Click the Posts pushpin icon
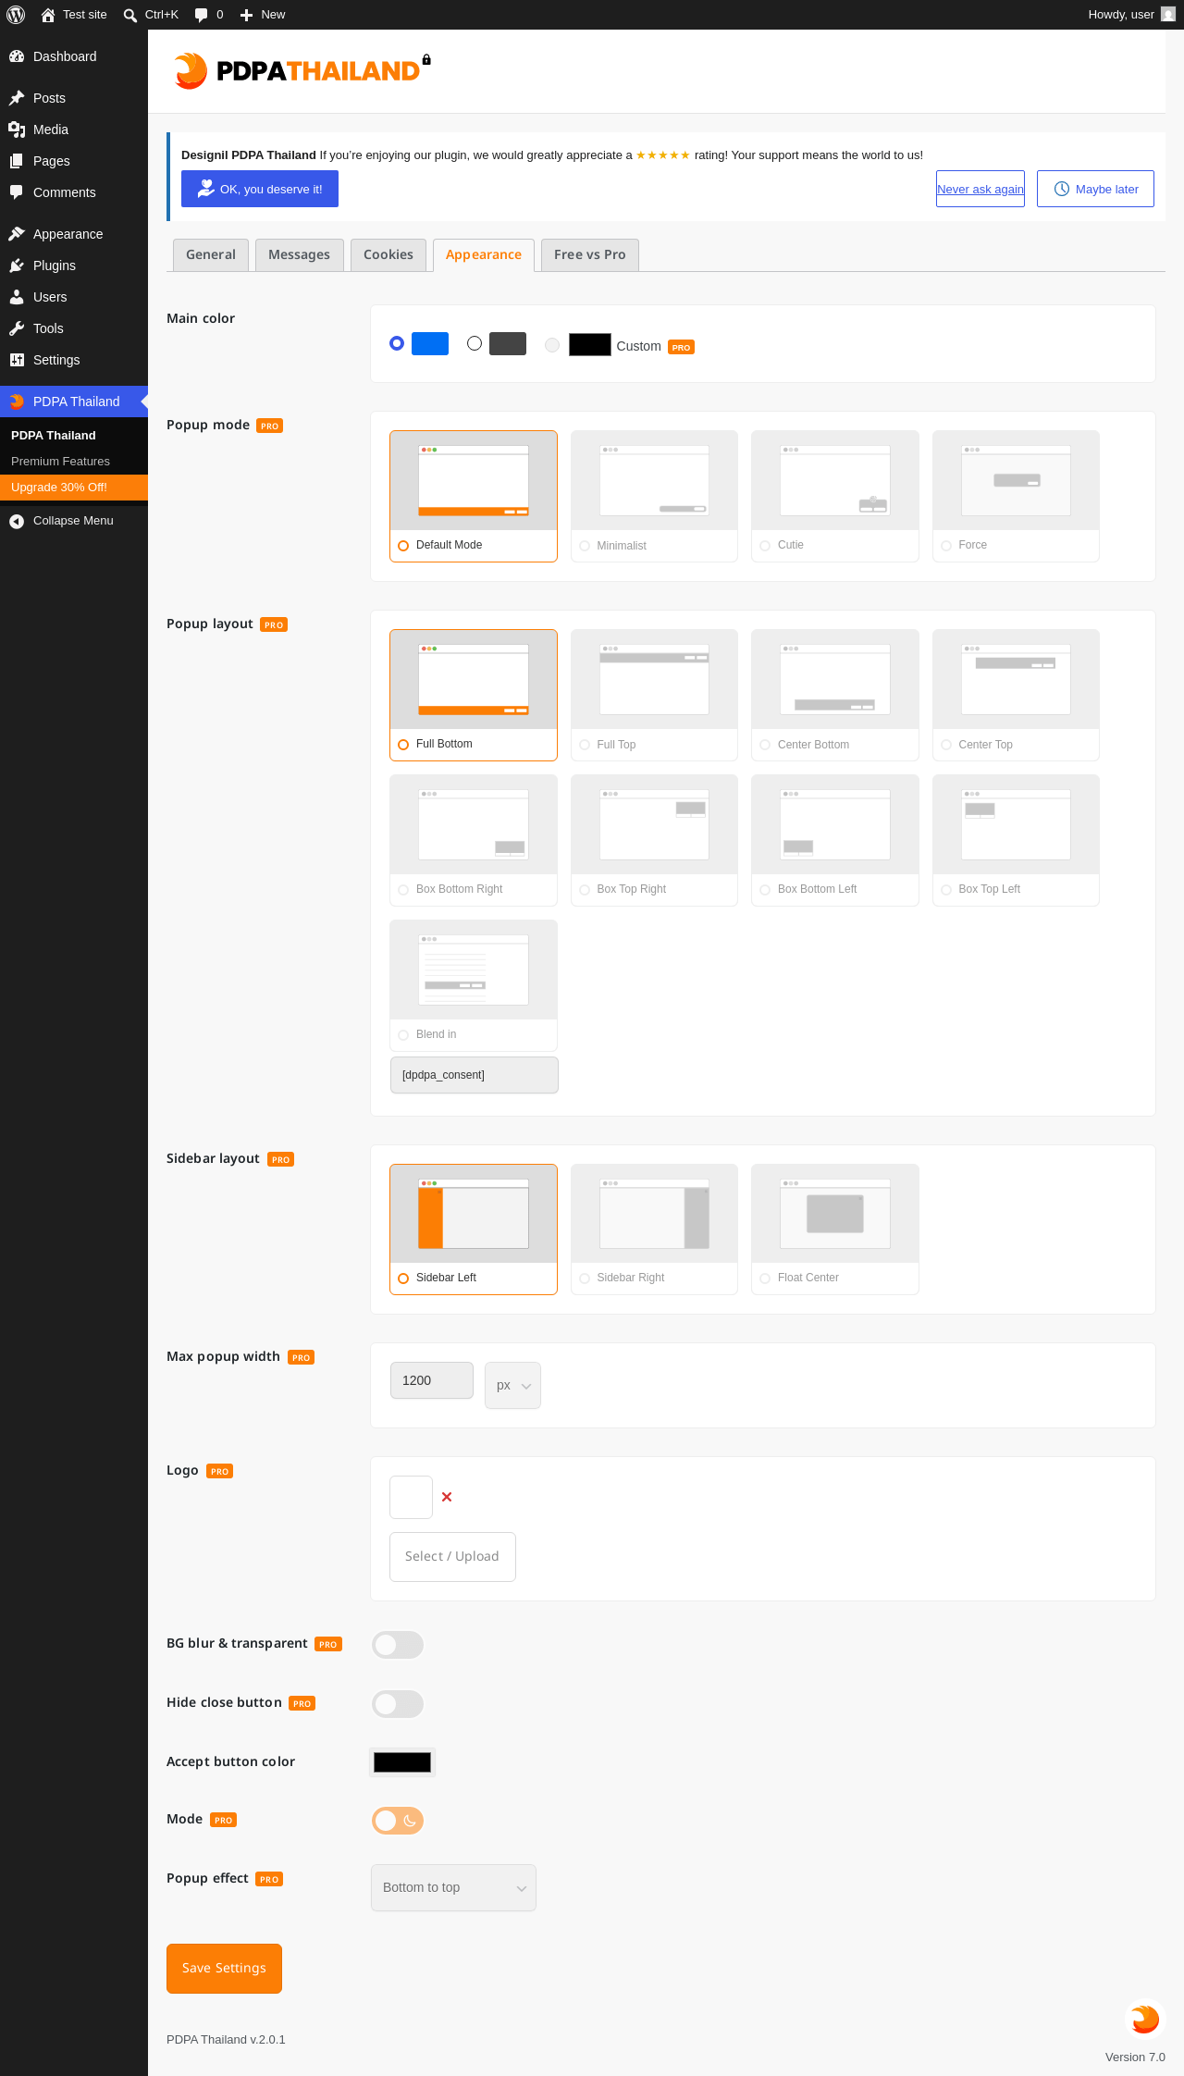 (17, 98)
